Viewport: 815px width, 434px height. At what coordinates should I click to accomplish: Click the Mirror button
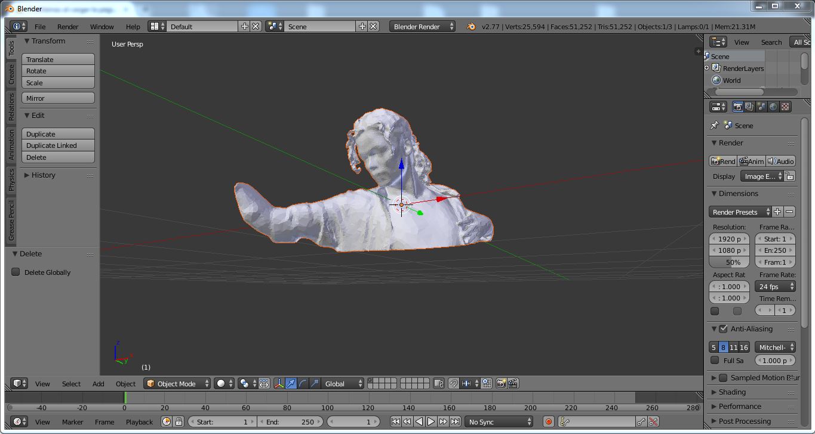click(x=58, y=98)
